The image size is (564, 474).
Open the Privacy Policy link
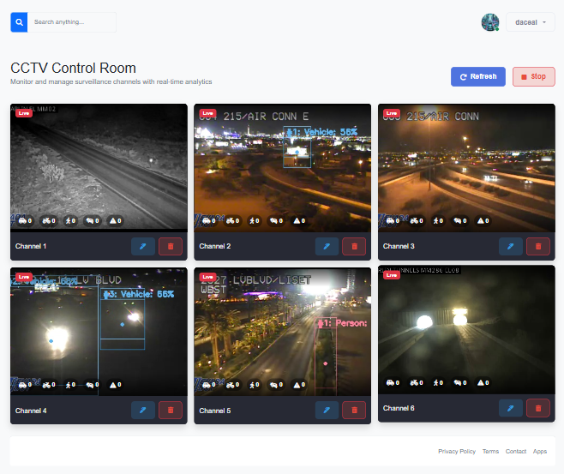tap(456, 451)
